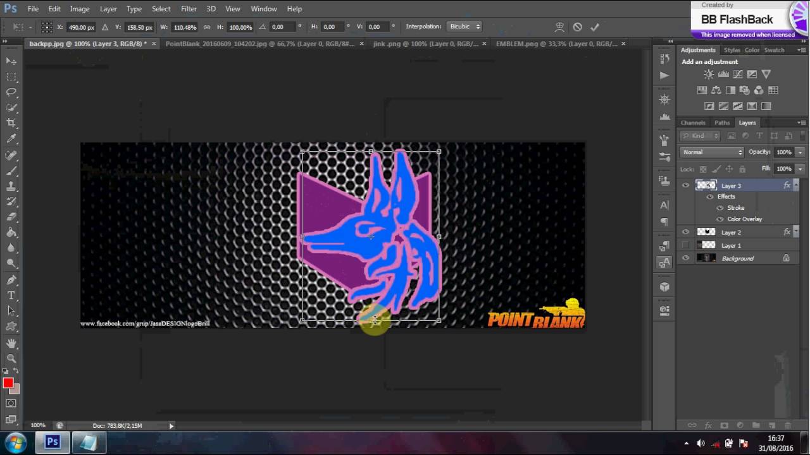The image size is (810, 455).
Task: Switch to EMBLEM.png document tab
Action: pos(556,44)
